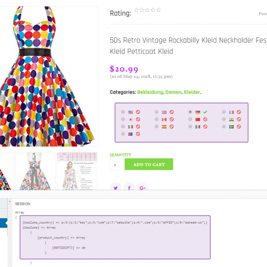Click the Facebook share icon
Screen dimensions: 267x267
click(x=129, y=186)
